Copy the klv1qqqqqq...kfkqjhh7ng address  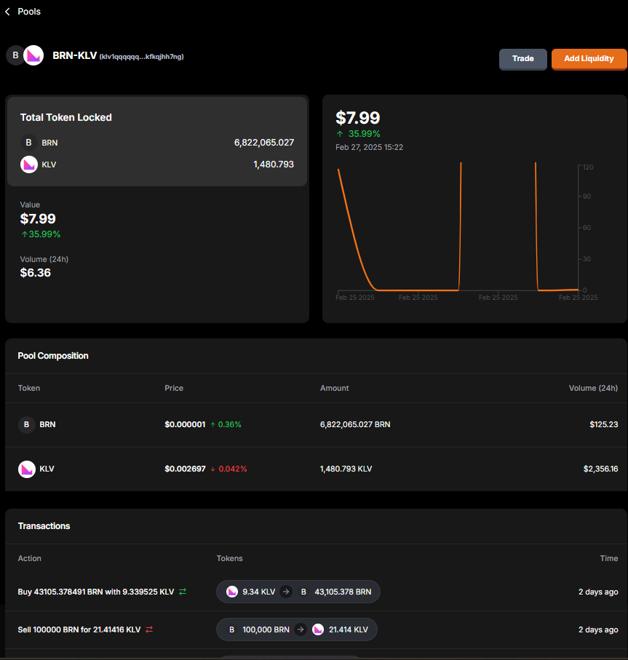point(141,57)
